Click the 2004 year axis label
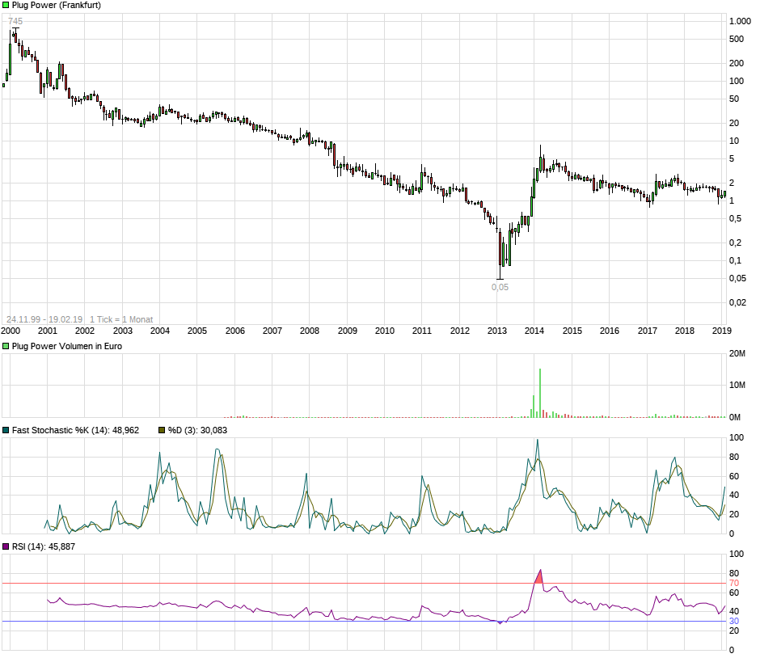 click(x=160, y=331)
